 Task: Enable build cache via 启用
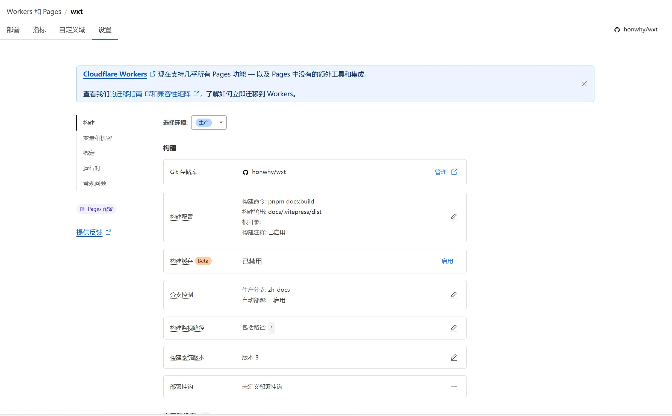[x=447, y=261]
